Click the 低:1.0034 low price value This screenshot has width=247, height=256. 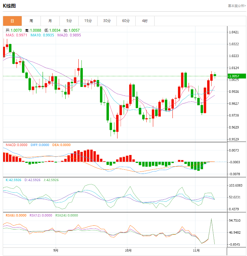click(53, 30)
